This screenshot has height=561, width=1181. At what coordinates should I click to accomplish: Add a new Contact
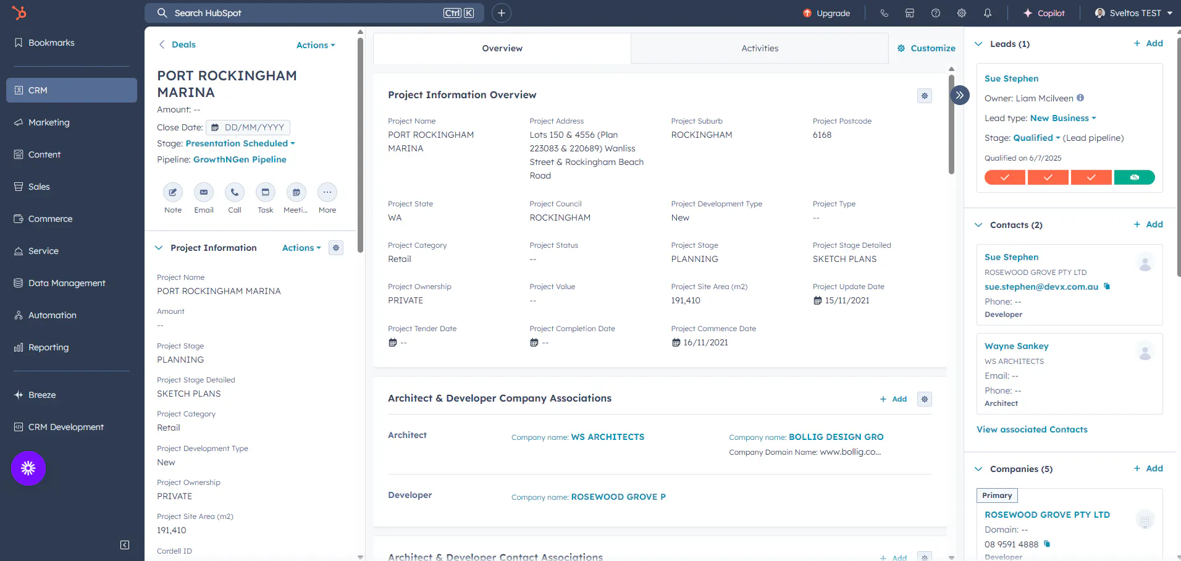click(x=1148, y=224)
